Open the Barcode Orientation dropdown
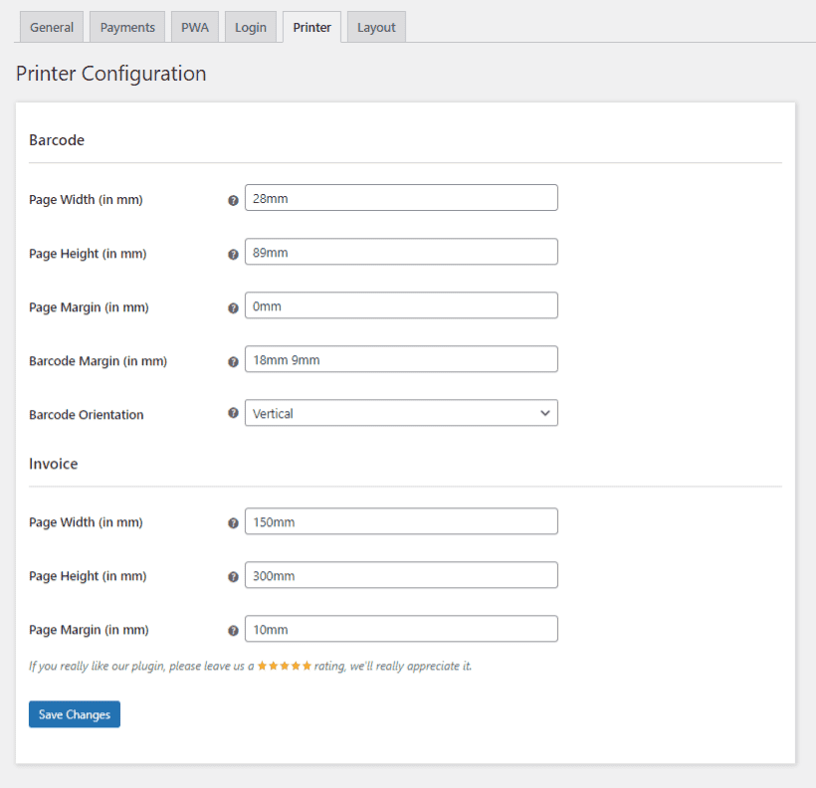This screenshot has height=788, width=816. tap(401, 413)
